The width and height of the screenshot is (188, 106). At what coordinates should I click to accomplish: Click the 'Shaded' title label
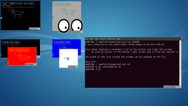pyautogui.click(x=31, y=64)
